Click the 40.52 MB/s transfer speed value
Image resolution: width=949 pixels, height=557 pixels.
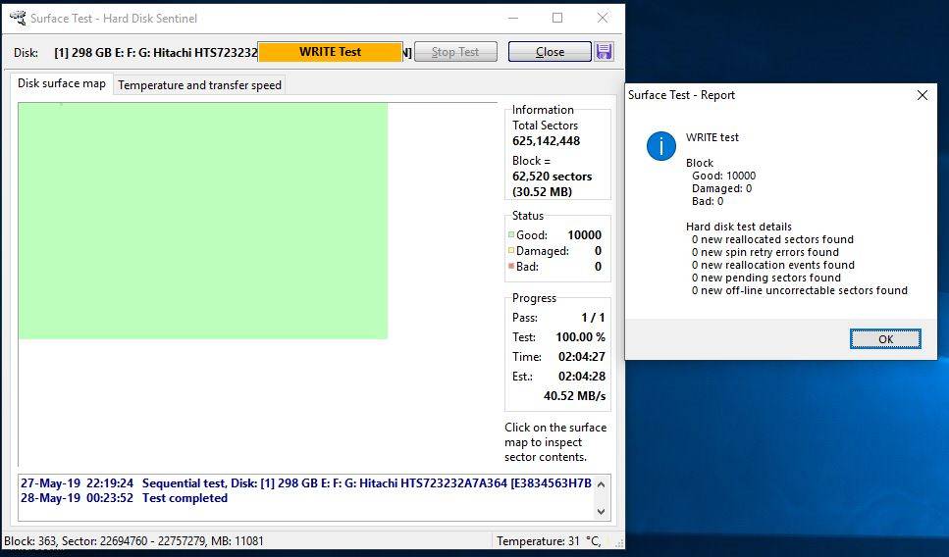[x=574, y=396]
